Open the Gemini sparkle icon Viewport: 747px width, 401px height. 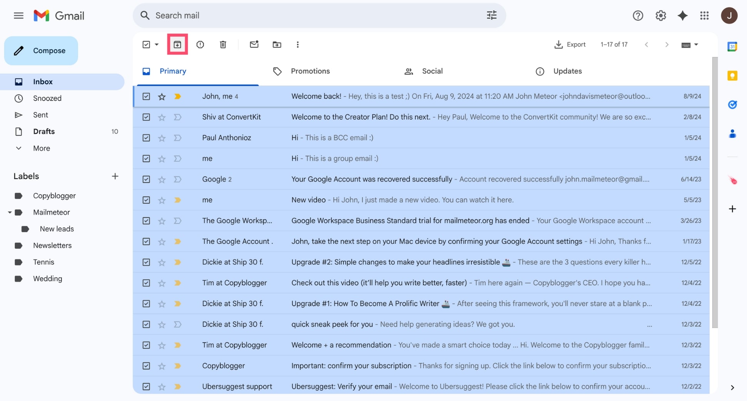(682, 15)
